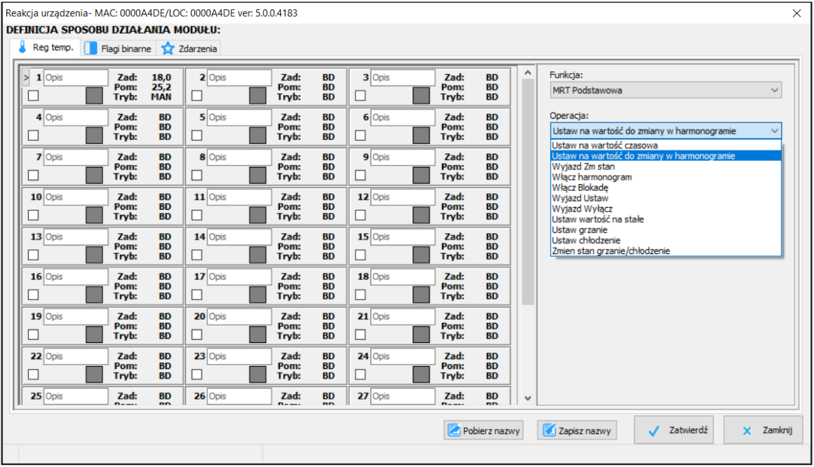Screen dimensions: 814x467
Task: Click the checkmark icon on Zatwierdź
Action: pos(654,431)
